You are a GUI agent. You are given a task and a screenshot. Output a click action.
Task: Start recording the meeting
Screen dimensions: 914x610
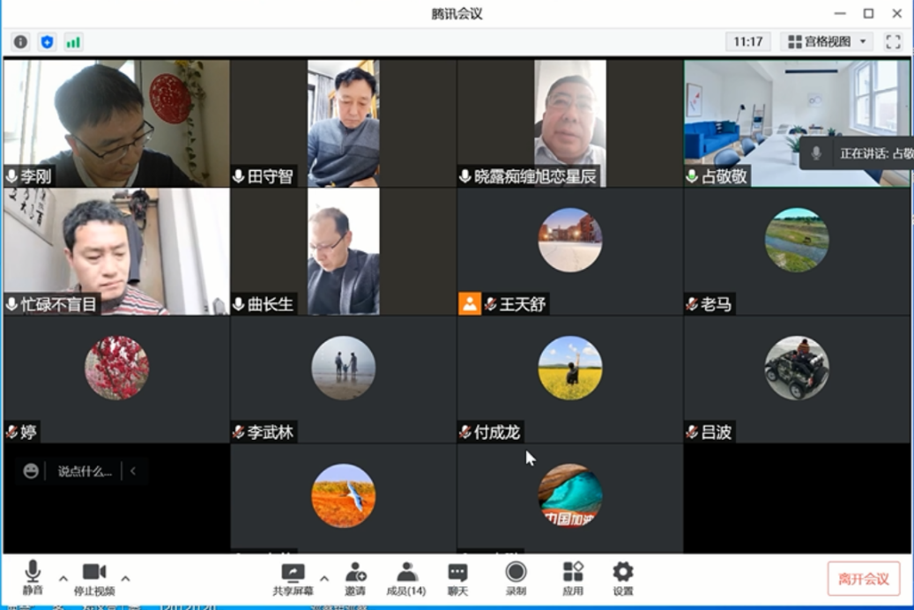coord(516,578)
